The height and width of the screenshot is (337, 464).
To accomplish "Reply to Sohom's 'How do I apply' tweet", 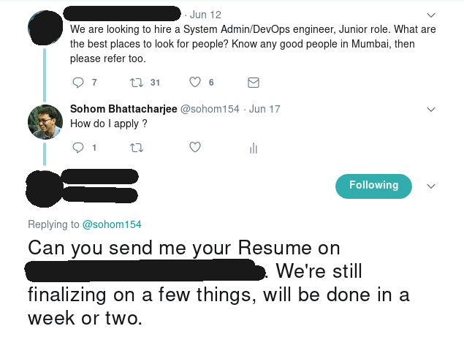I will [78, 148].
